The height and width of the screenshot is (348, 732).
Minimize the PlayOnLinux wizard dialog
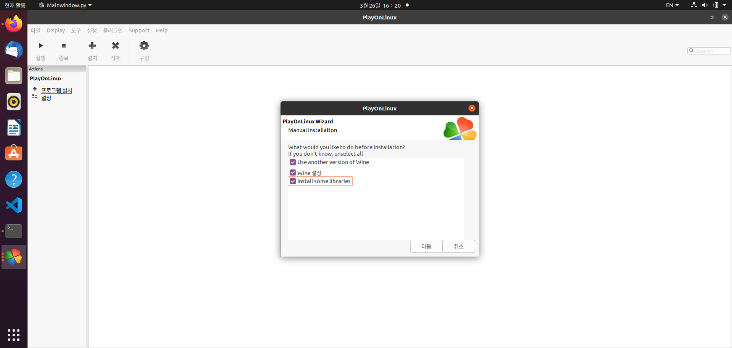click(x=459, y=109)
